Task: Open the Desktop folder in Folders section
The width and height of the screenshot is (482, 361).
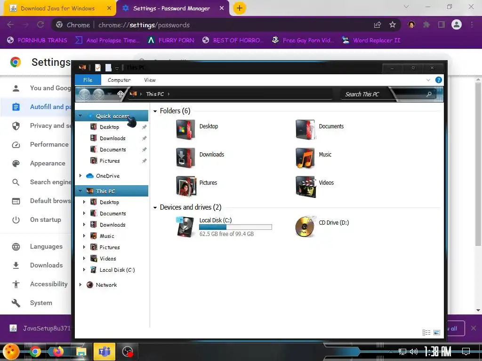Action: coord(185,129)
